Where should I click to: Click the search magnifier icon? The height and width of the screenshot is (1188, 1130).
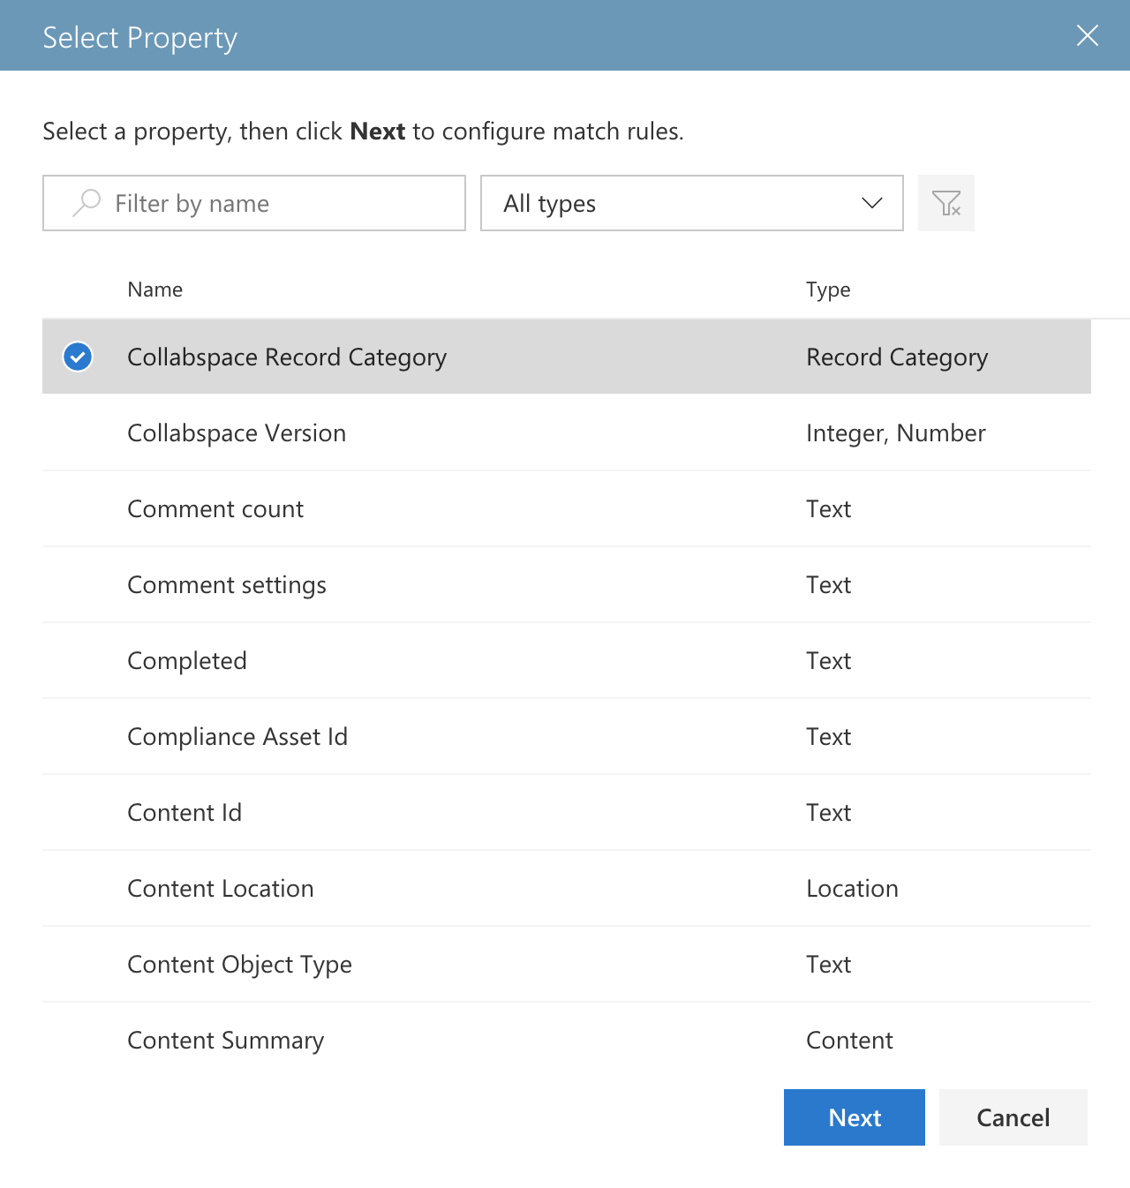86,203
